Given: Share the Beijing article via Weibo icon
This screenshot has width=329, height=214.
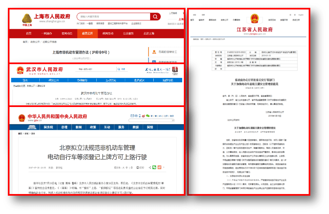Looking at the screenshot, I should (159, 168).
